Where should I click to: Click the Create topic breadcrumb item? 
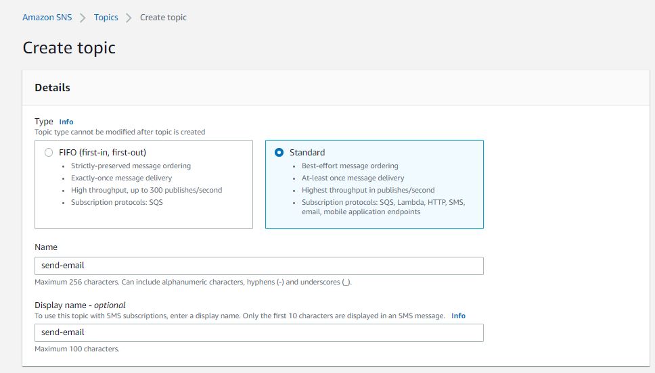tap(163, 18)
